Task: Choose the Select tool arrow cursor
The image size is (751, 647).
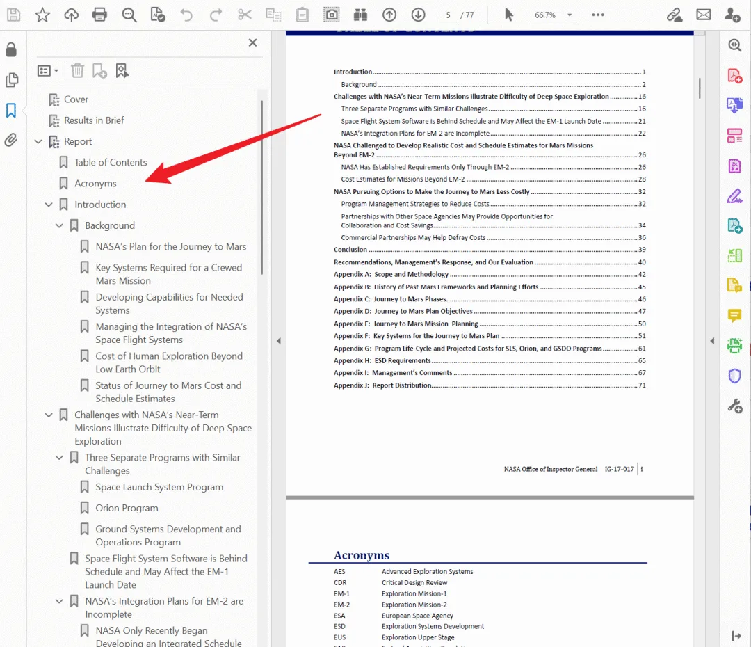Action: coord(508,15)
